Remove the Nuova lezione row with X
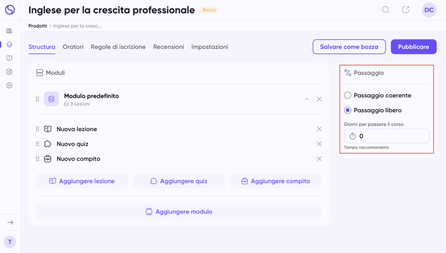 pos(319,129)
